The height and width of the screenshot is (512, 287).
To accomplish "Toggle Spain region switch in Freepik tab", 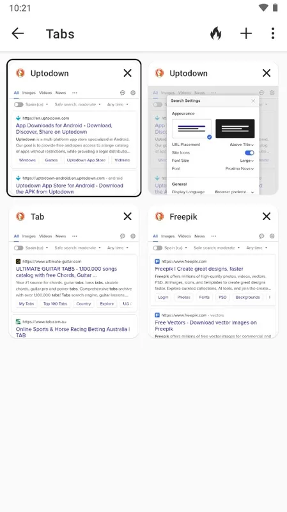I will click(158, 248).
